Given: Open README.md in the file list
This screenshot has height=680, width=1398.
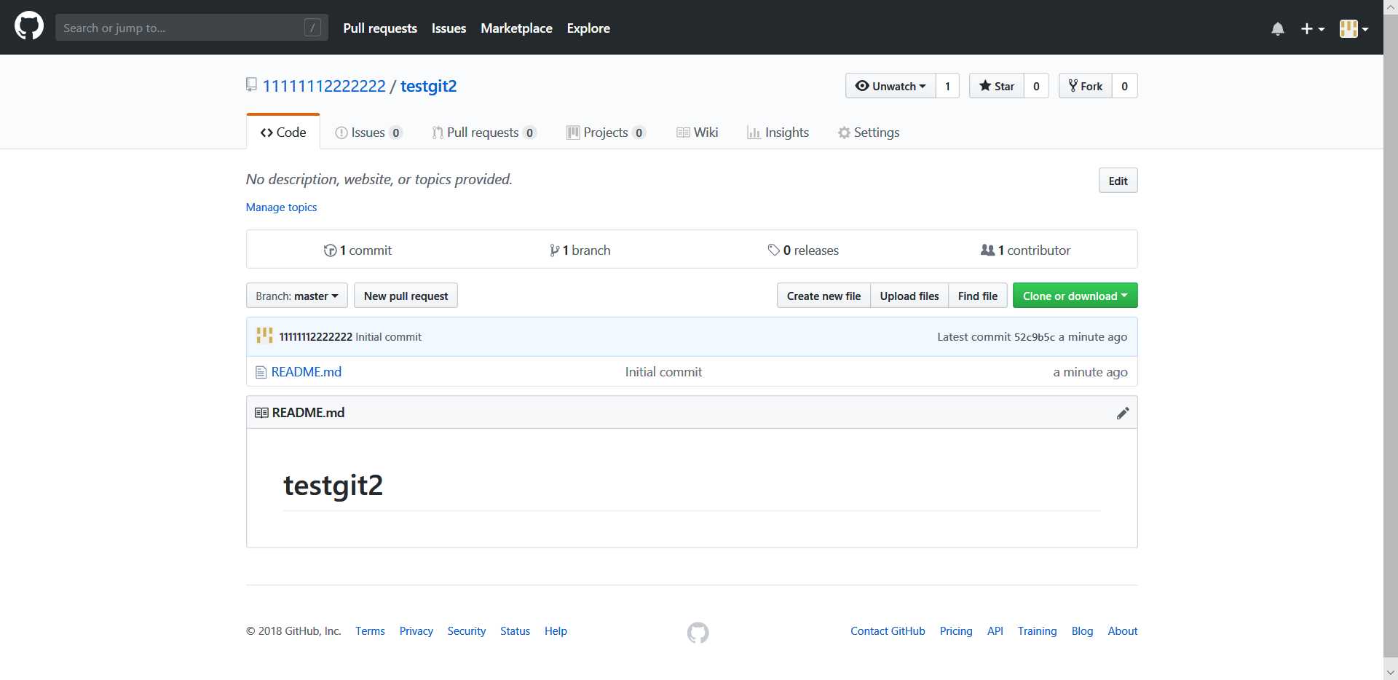Looking at the screenshot, I should tap(306, 372).
